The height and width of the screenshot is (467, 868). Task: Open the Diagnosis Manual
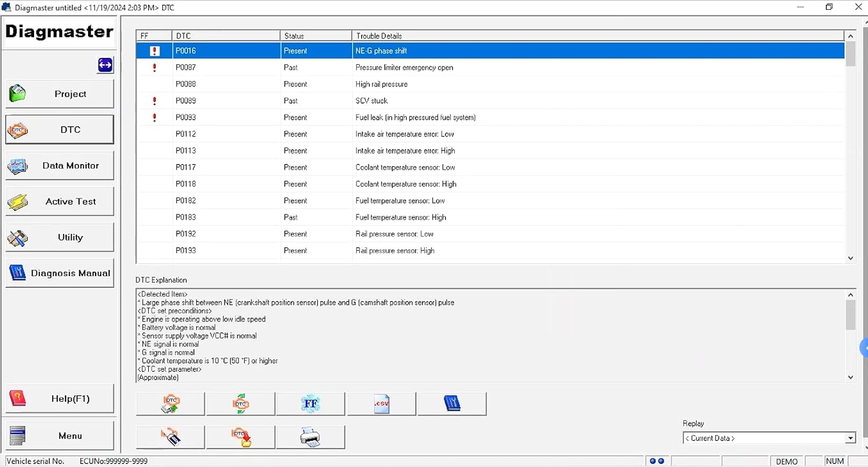click(x=60, y=274)
